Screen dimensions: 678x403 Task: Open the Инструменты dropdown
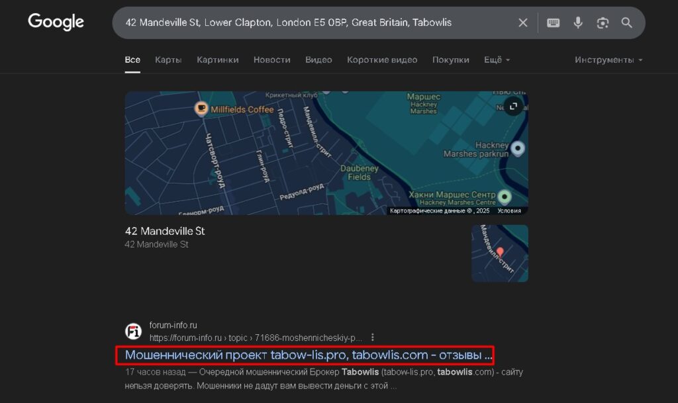[x=608, y=60]
